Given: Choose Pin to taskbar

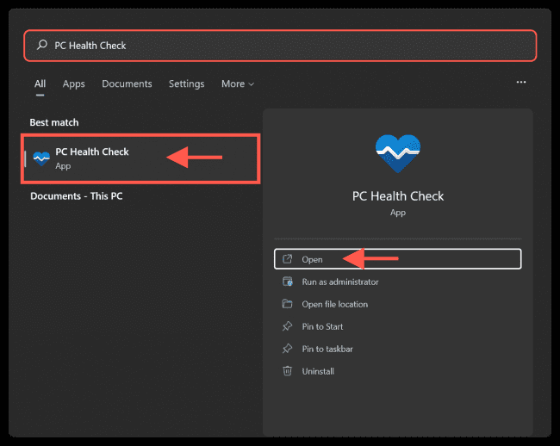Looking at the screenshot, I should 397,349.
